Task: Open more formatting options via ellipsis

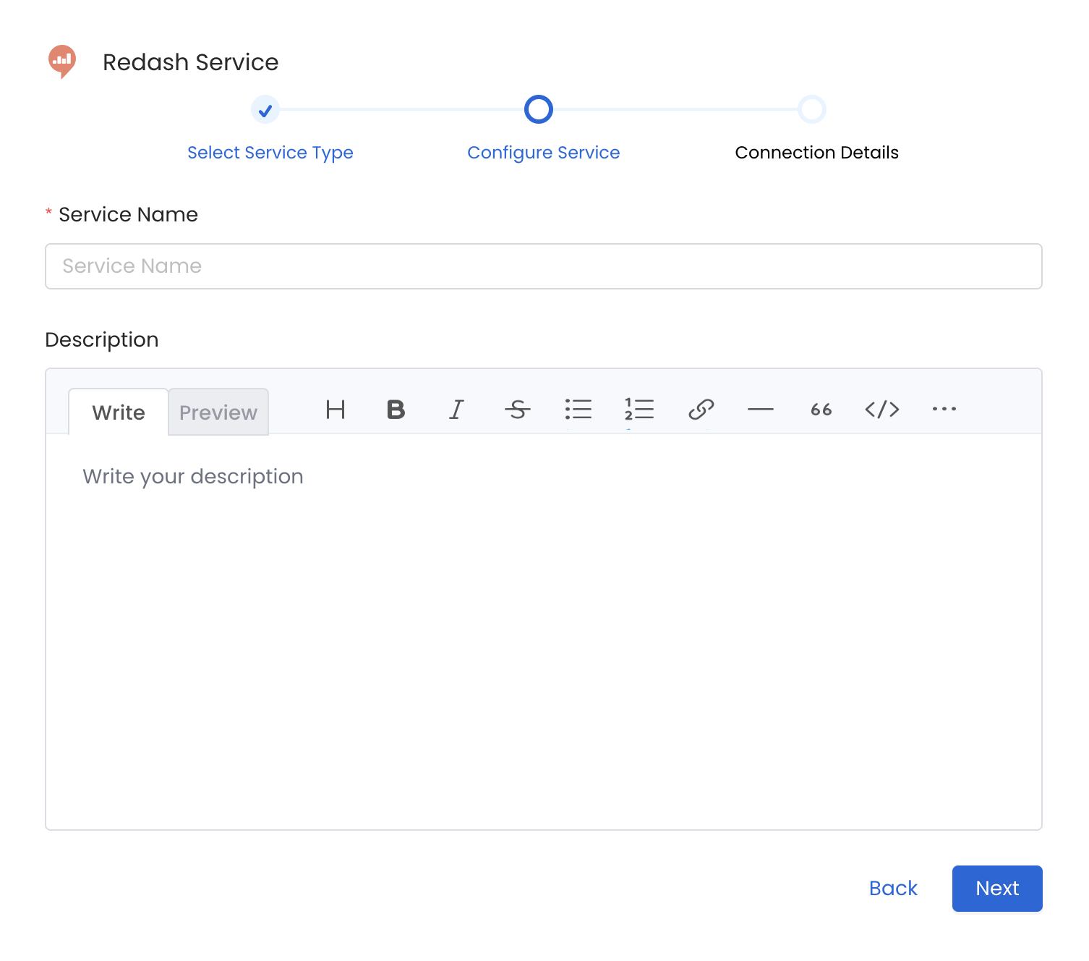Action: coord(944,410)
